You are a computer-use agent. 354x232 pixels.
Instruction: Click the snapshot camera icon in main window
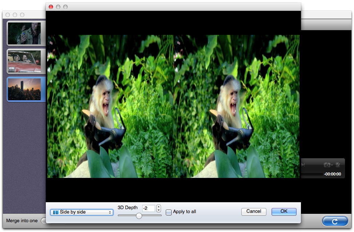(327, 165)
